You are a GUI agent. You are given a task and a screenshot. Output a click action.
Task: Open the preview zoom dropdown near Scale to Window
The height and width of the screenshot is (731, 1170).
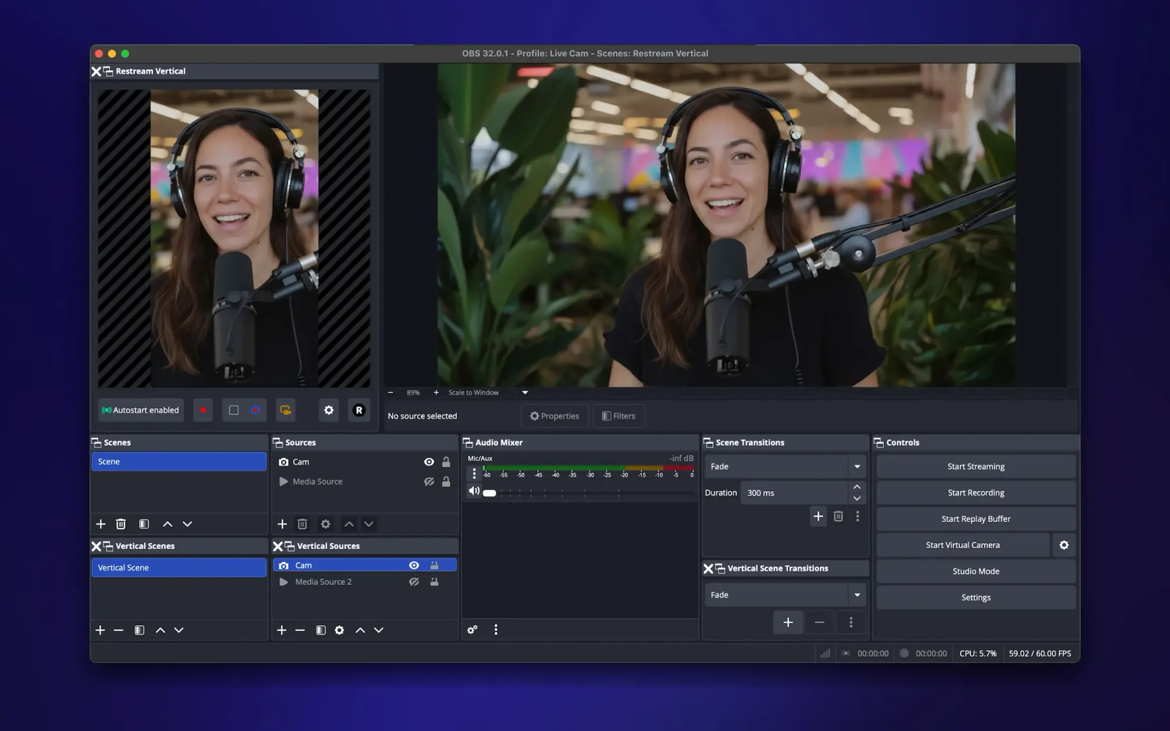pos(525,392)
